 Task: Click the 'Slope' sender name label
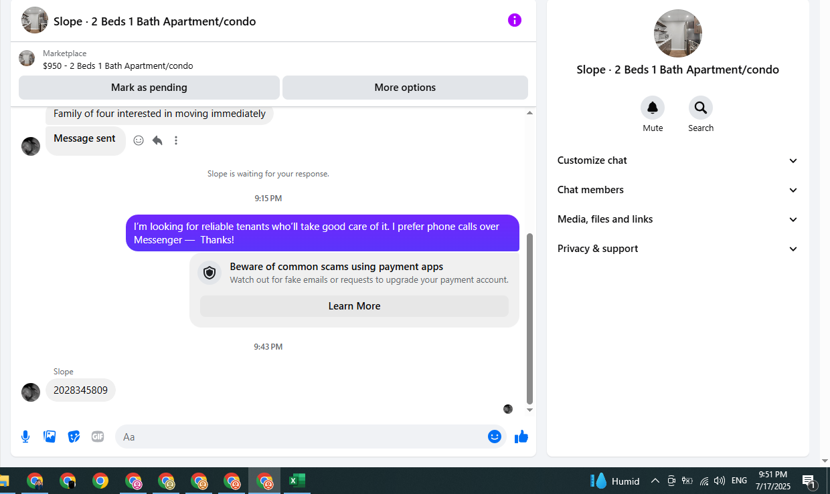[64, 372]
